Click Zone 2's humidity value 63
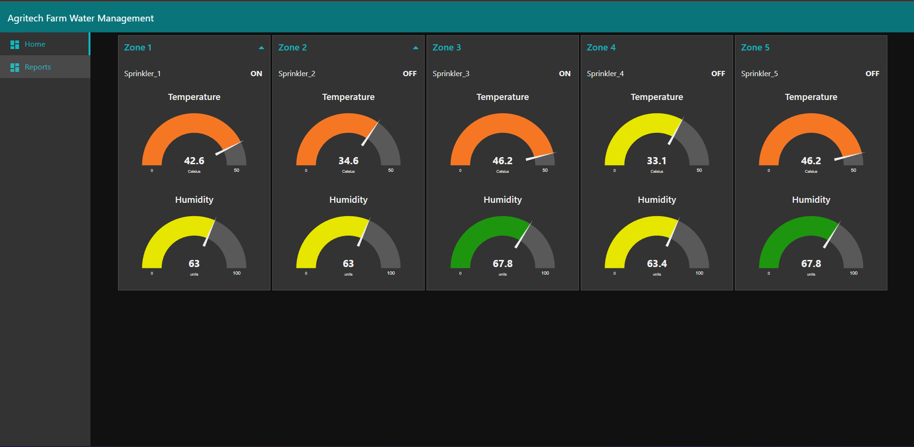 click(348, 264)
